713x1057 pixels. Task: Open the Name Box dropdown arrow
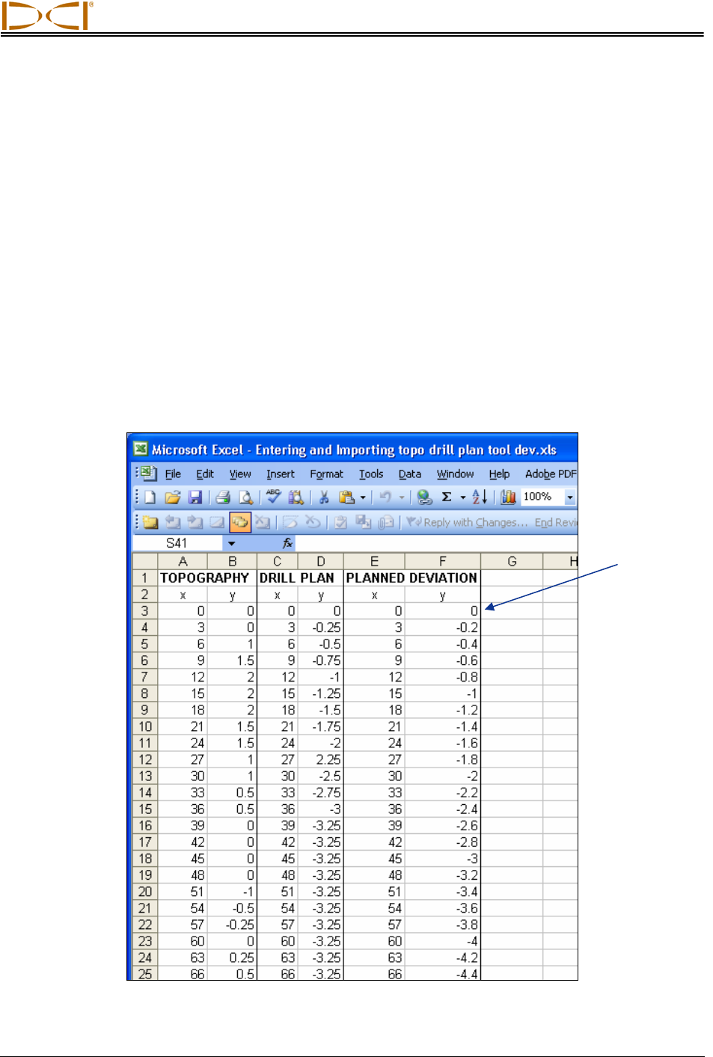[x=231, y=543]
